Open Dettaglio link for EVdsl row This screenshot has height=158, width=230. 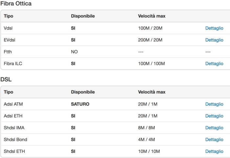(x=214, y=40)
